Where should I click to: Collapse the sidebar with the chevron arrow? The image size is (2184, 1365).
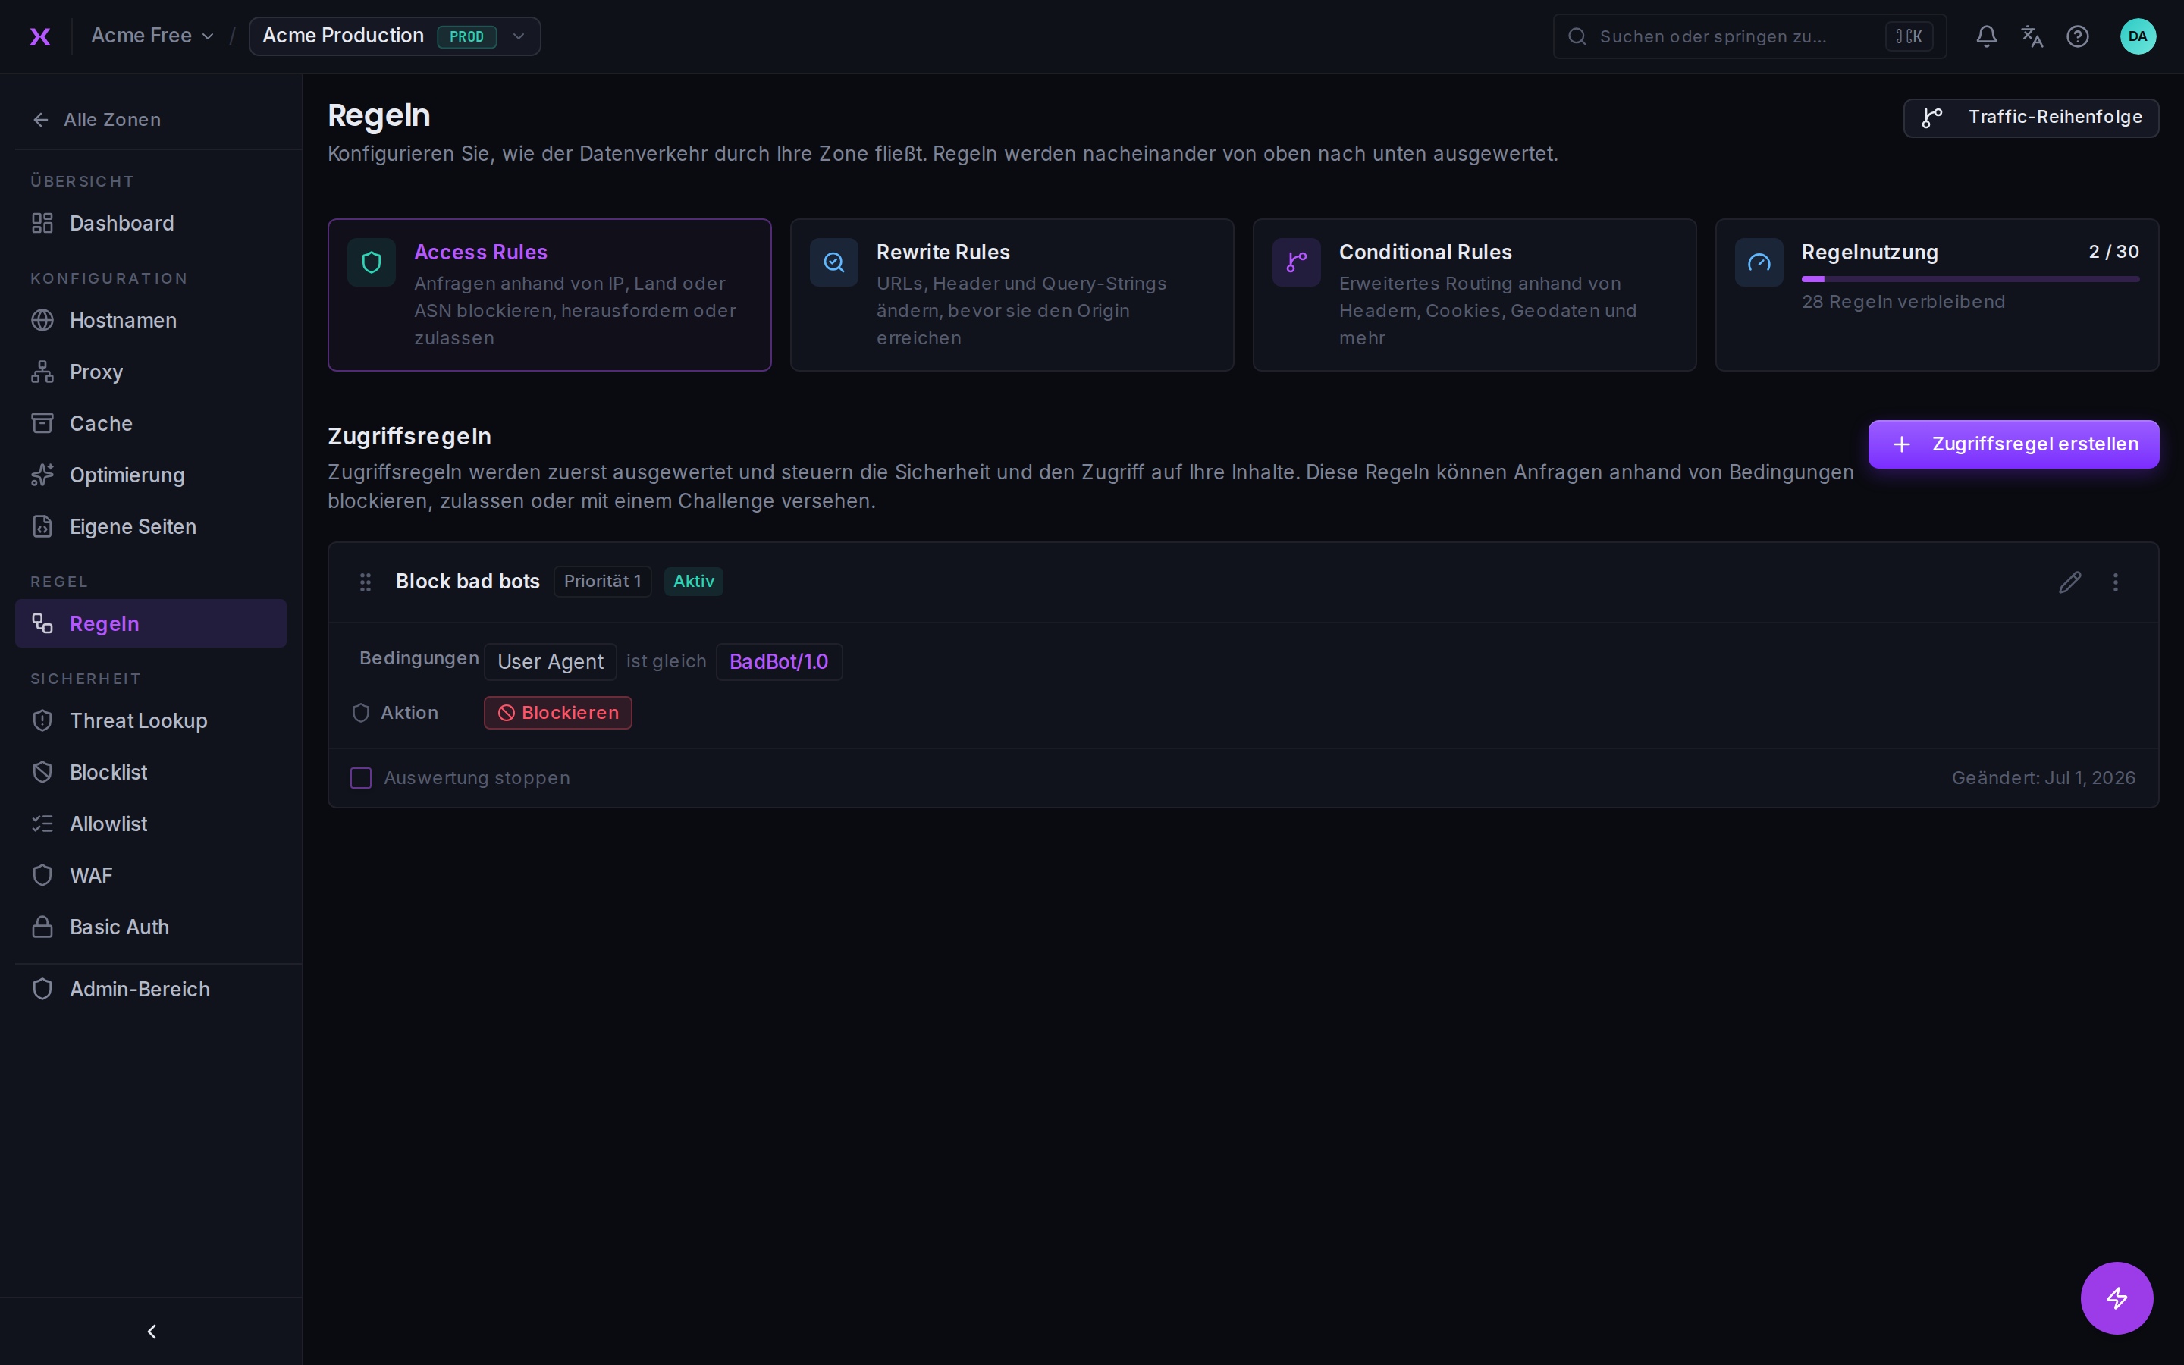152,1332
